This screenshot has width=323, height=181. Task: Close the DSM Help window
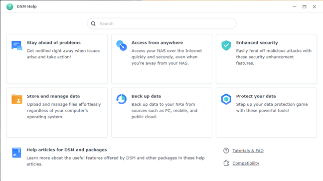coord(314,6)
